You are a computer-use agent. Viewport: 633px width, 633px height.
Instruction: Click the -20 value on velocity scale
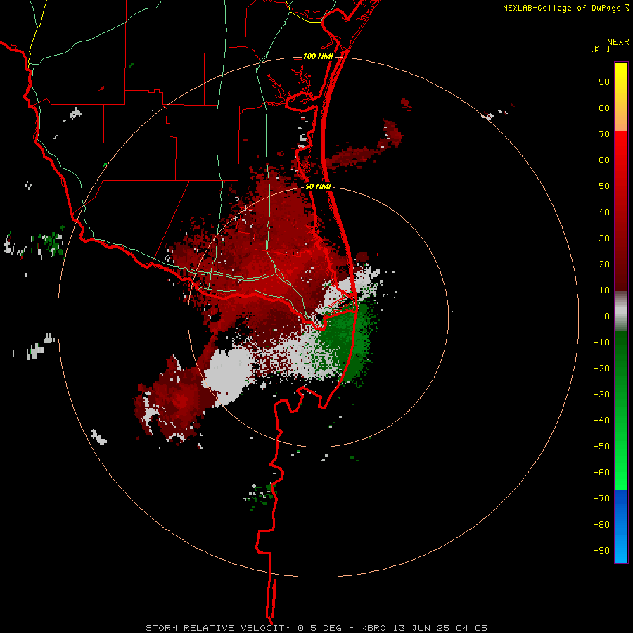(x=601, y=369)
